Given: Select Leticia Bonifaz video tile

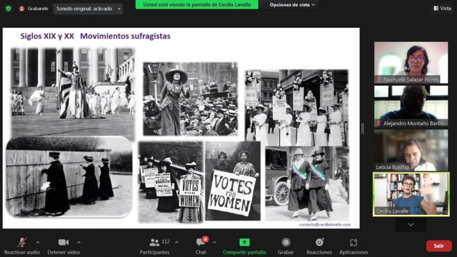Looking at the screenshot, I should click(411, 150).
